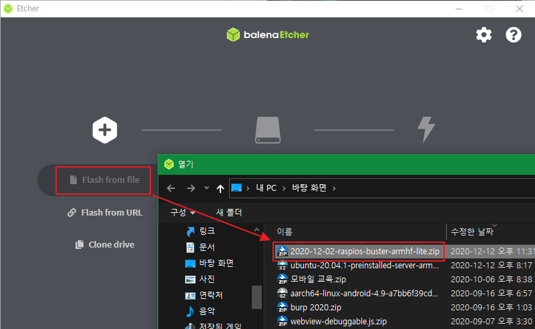Select 사진 in navigation pane
This screenshot has height=329, width=535.
(207, 279)
